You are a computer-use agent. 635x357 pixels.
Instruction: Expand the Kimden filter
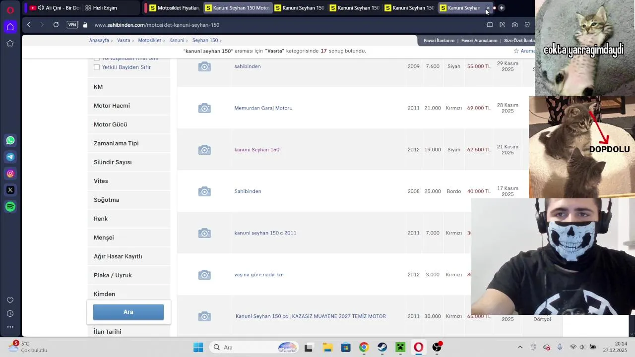pos(129,294)
